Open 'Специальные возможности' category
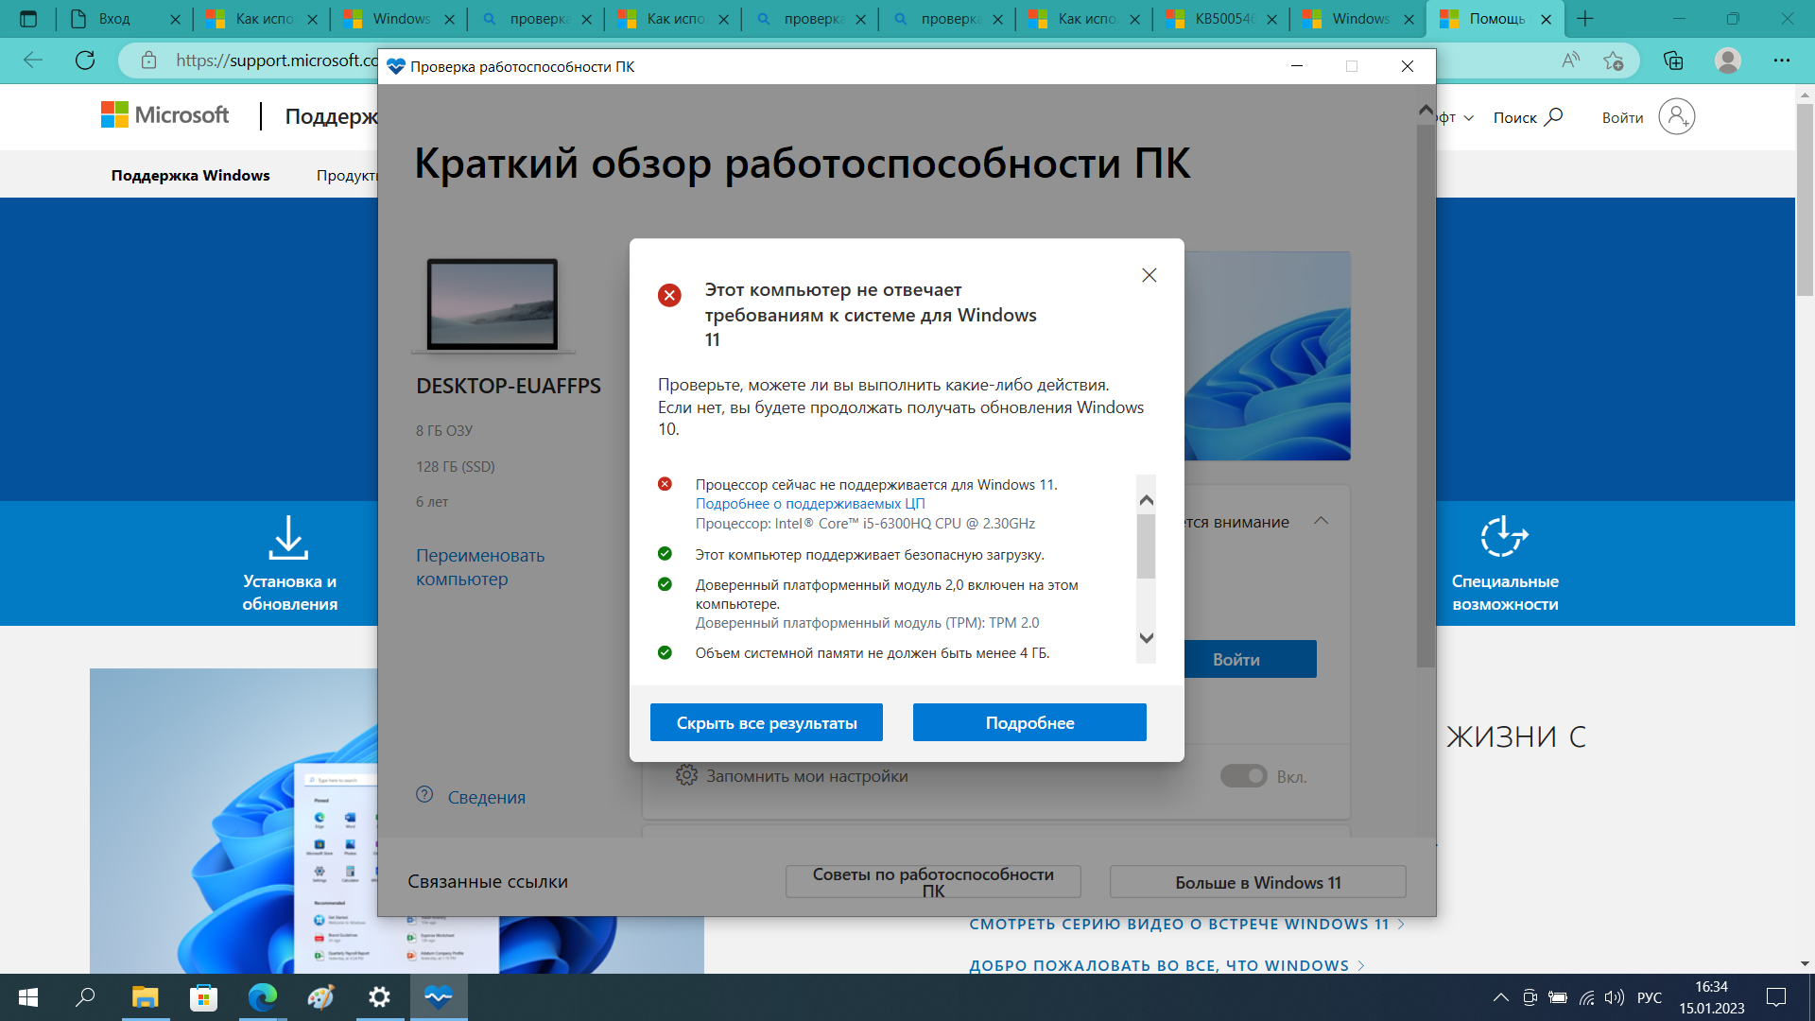Viewport: 1815px width, 1021px height. 1505,563
